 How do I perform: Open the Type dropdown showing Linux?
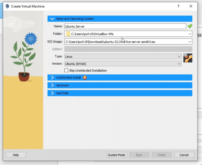click(179, 56)
